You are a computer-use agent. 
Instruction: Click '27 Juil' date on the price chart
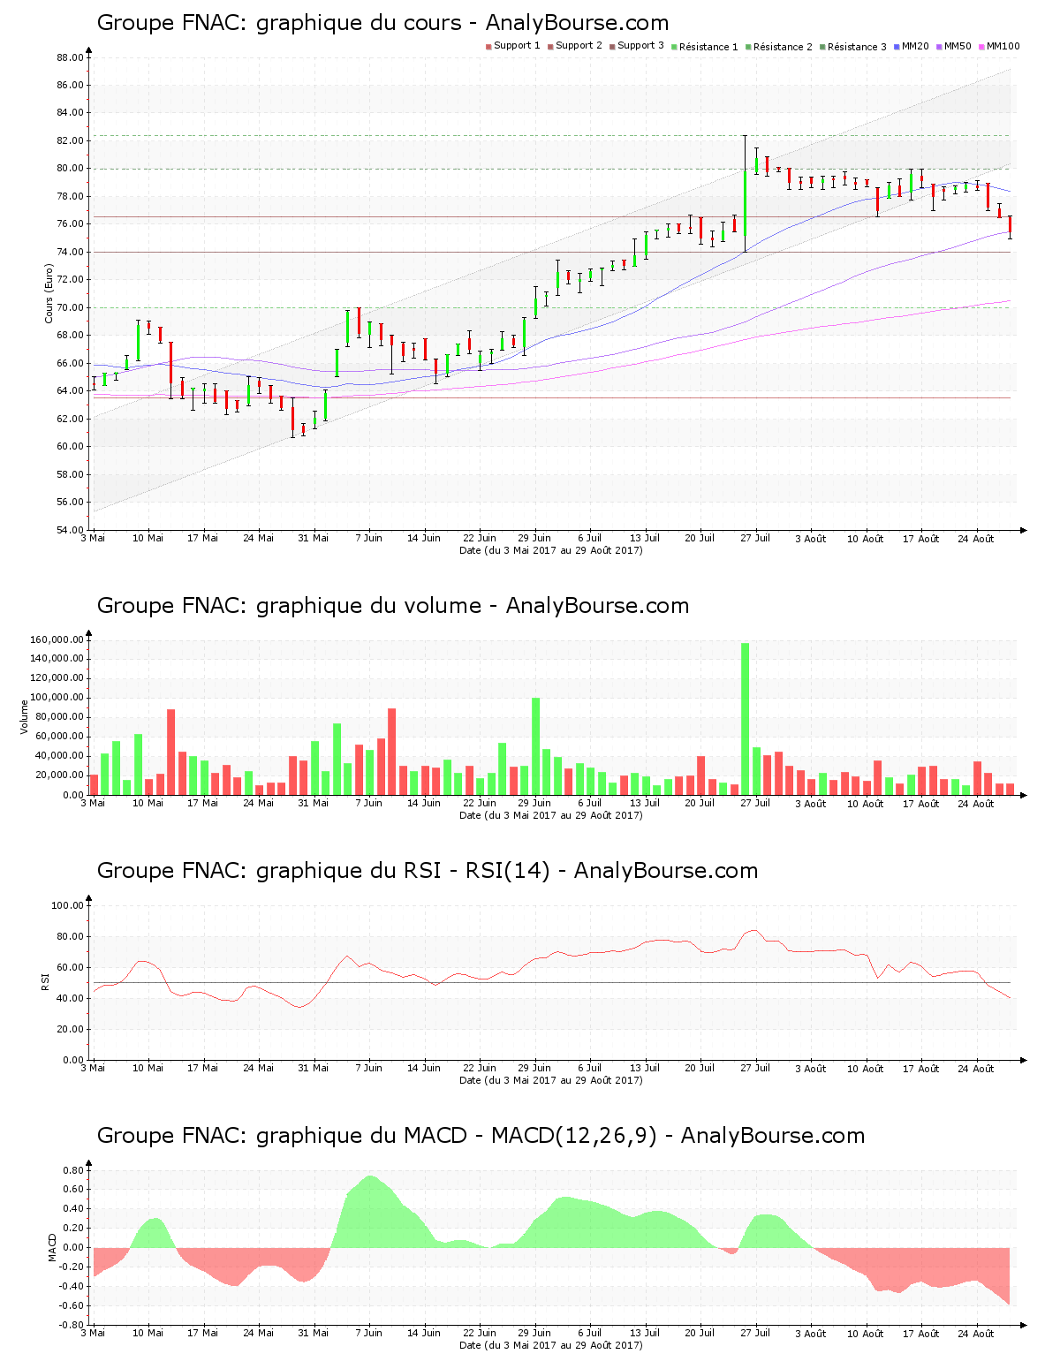755,538
